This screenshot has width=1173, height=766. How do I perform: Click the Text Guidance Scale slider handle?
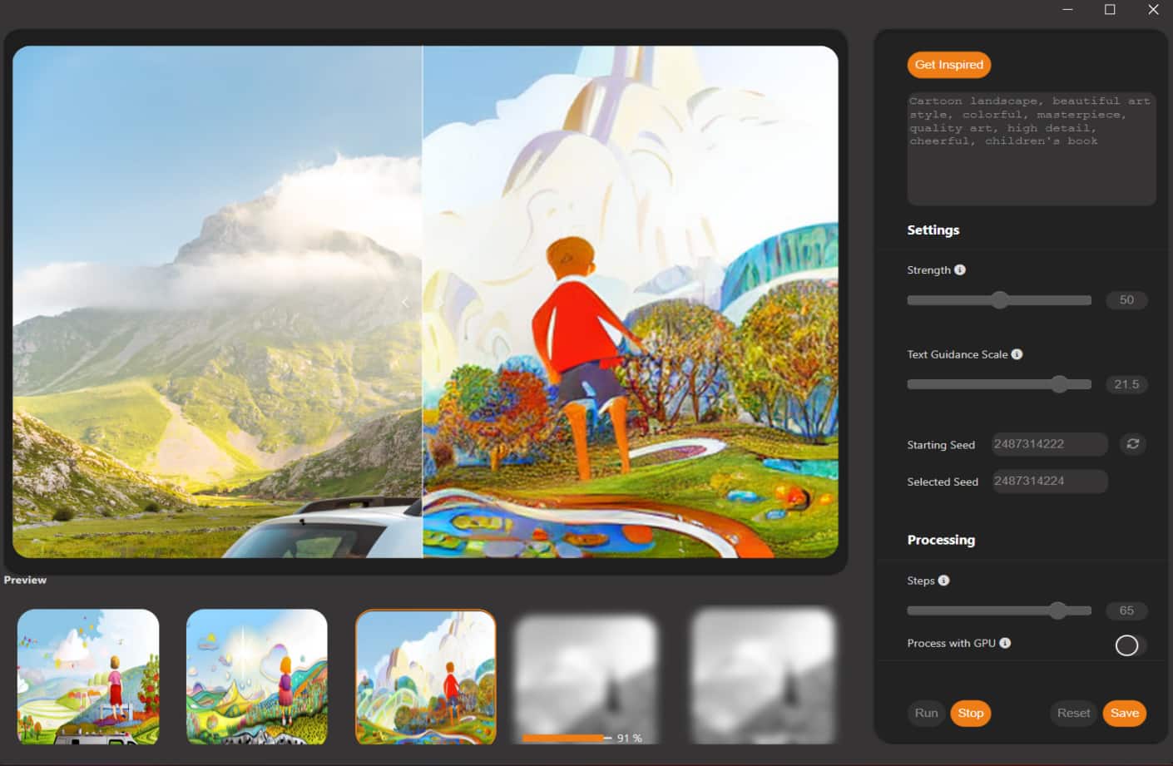tap(1059, 383)
